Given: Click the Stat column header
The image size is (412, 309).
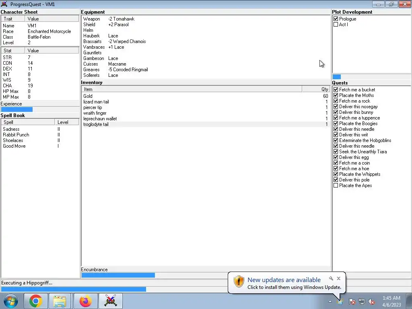Looking at the screenshot, I should point(13,50).
